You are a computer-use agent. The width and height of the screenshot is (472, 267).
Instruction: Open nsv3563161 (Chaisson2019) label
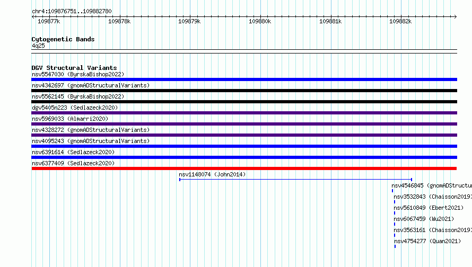coord(433,230)
